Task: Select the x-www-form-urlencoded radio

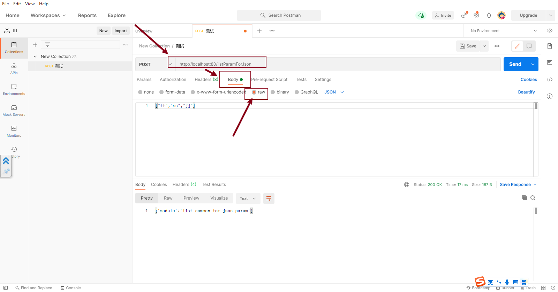Action: 193,92
